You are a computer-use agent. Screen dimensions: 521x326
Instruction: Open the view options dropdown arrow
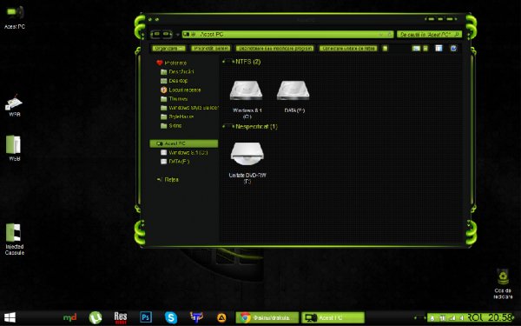(x=425, y=49)
